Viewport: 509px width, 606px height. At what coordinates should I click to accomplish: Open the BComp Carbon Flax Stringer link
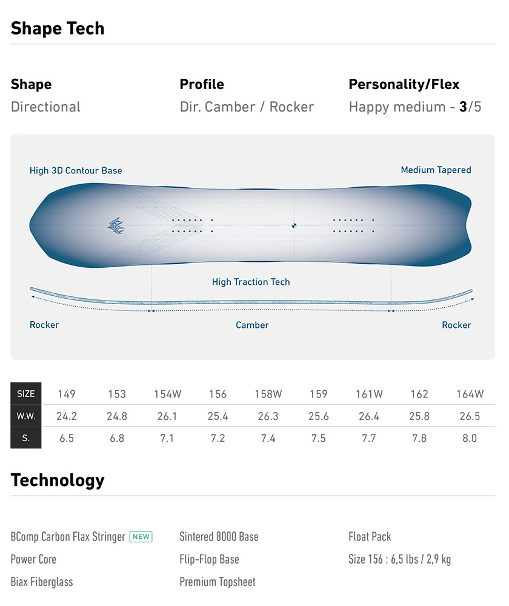pos(68,536)
